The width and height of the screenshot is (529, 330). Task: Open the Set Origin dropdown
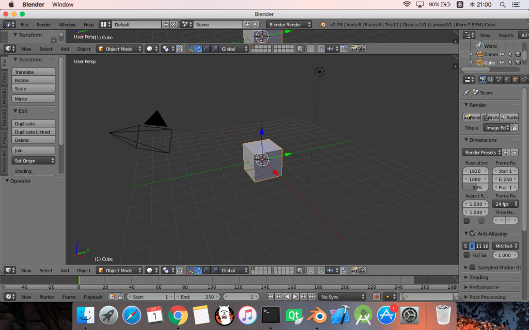click(34, 161)
